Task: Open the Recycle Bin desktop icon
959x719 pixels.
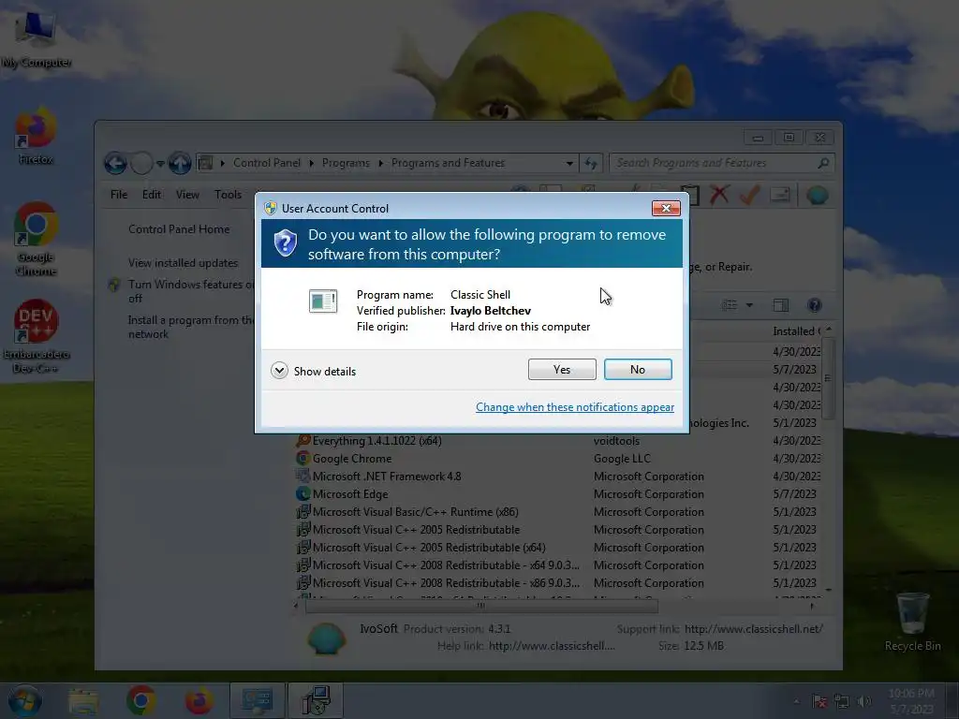Action: point(912,622)
